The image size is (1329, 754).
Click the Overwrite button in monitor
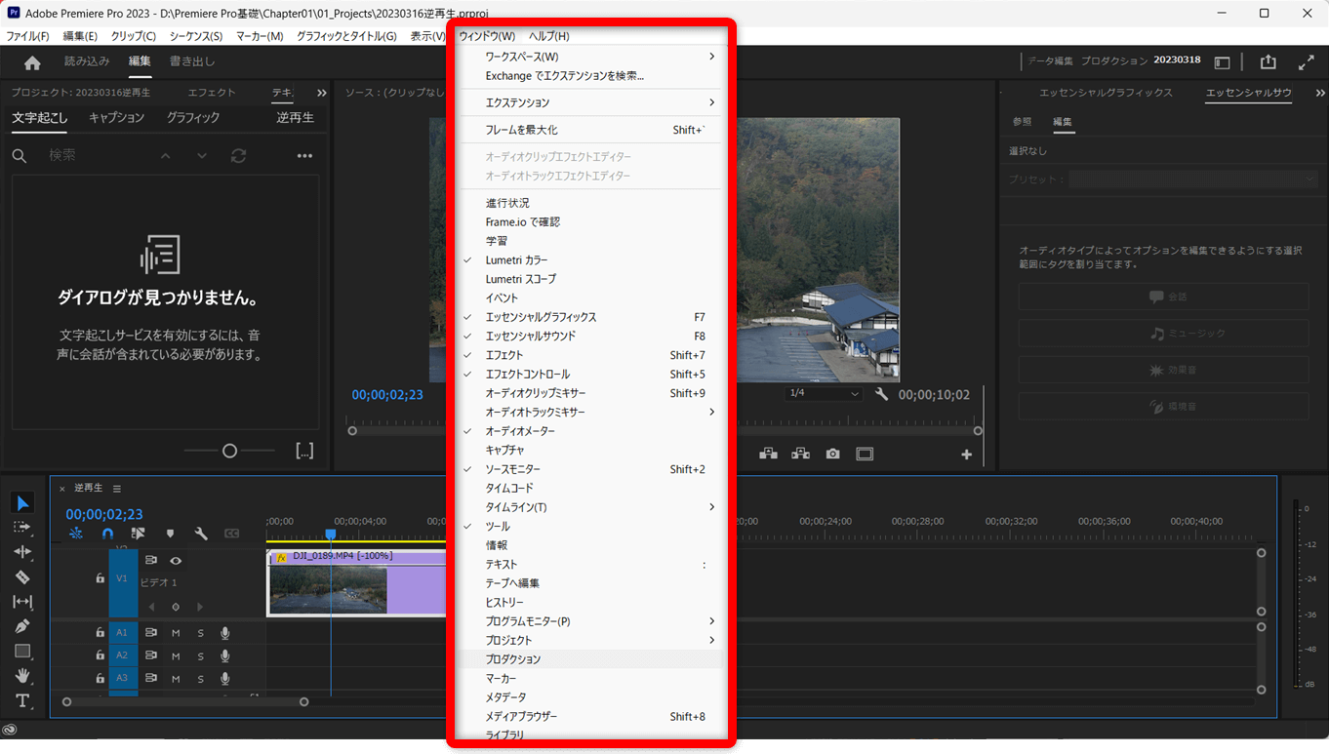[x=801, y=454]
